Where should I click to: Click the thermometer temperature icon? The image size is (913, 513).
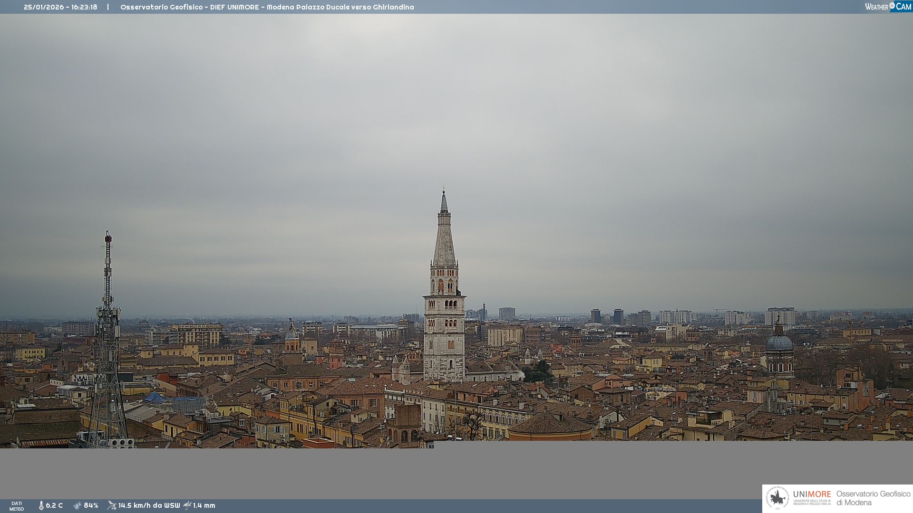41,505
